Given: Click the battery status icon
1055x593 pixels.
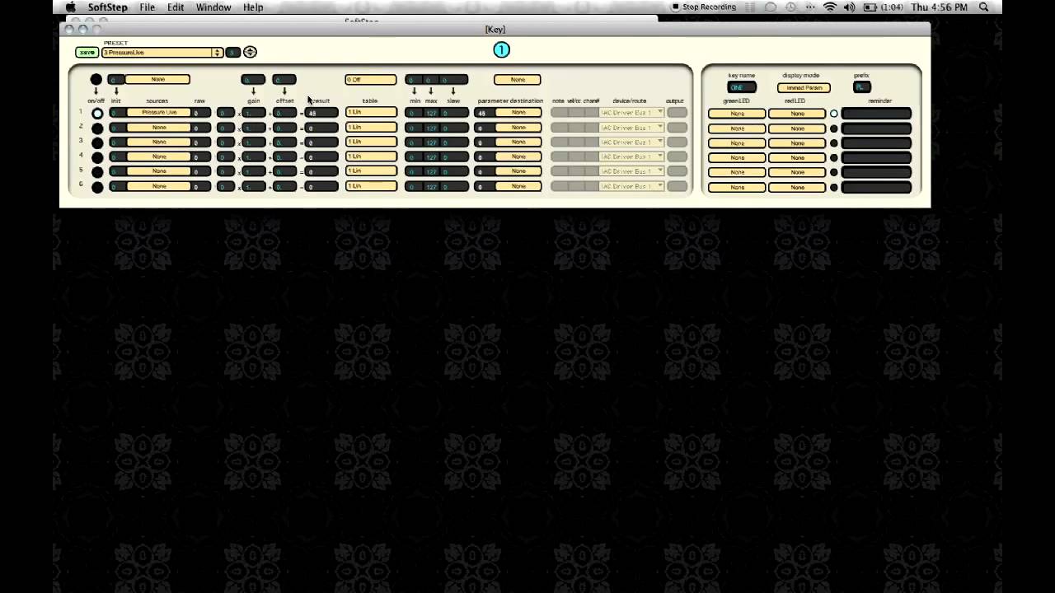Looking at the screenshot, I should click(x=870, y=7).
